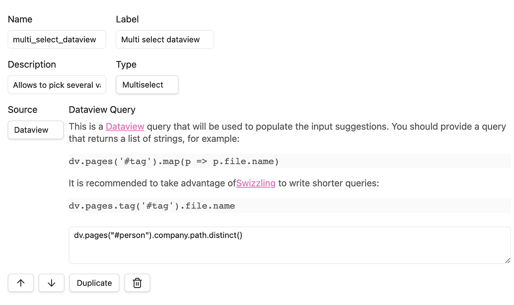Click the Name field containing multi_select_dataview
Screen dimensions: 514x305
pyautogui.click(x=57, y=39)
